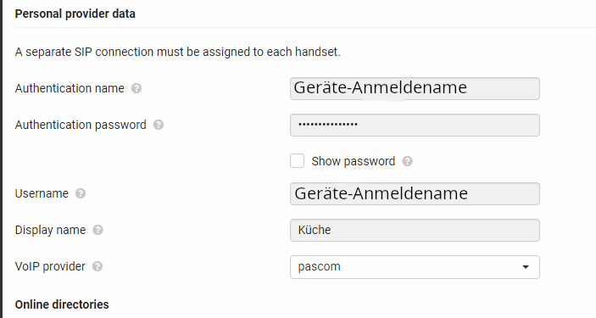Click the Display name label text
596x318 pixels.
[51, 230]
